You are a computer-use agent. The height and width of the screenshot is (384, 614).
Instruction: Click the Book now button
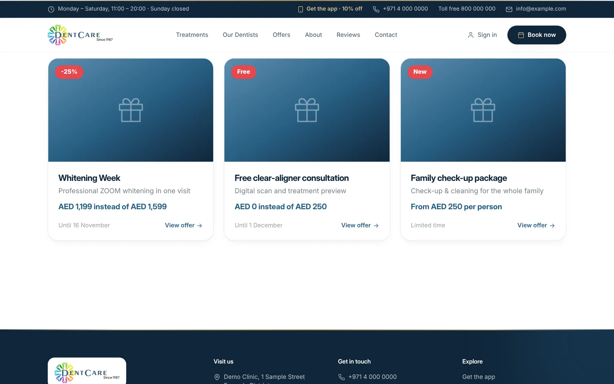pos(537,35)
